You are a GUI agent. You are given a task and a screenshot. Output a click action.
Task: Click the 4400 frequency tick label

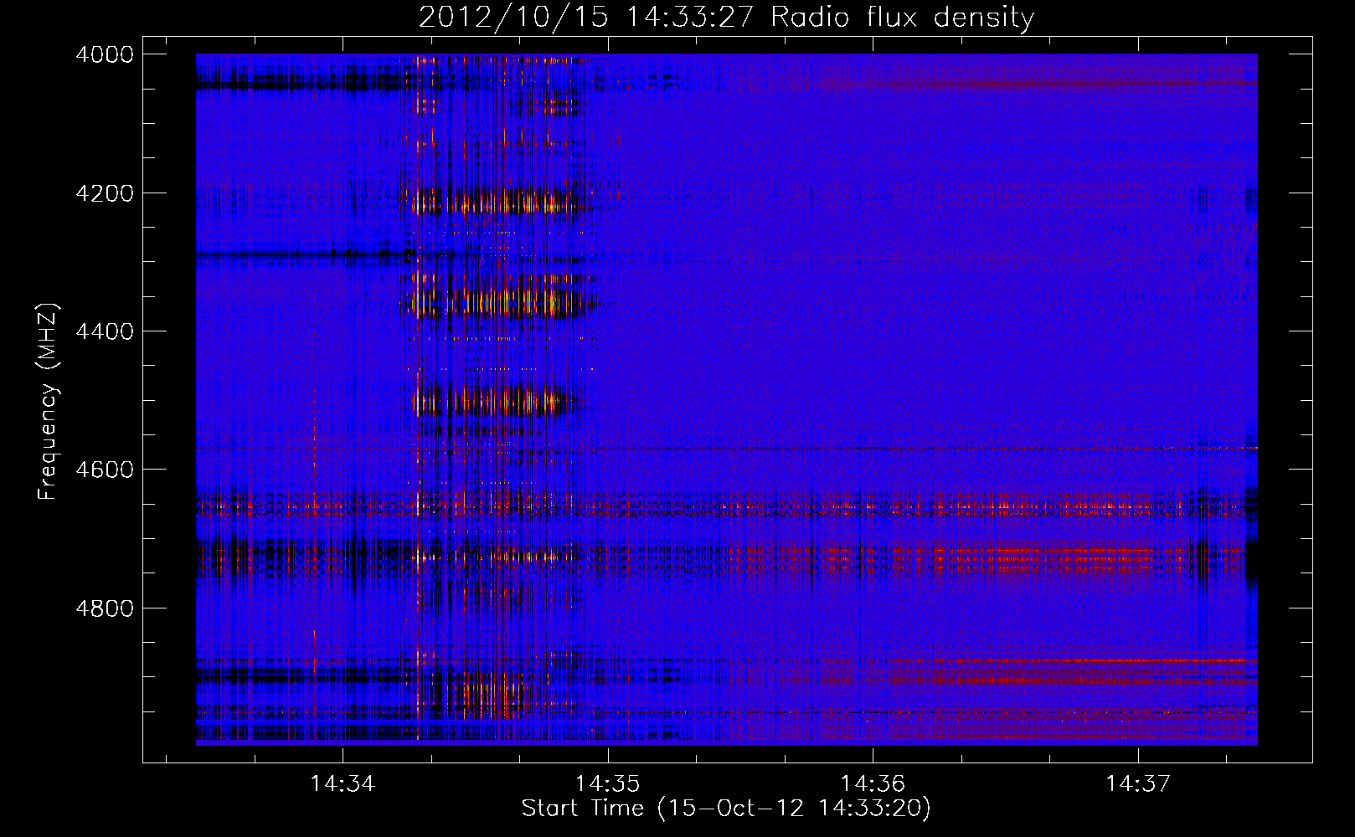(x=105, y=331)
